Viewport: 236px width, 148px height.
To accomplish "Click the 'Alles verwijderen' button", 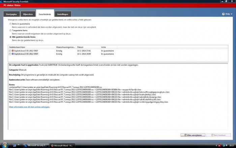I will (x=193, y=135).
